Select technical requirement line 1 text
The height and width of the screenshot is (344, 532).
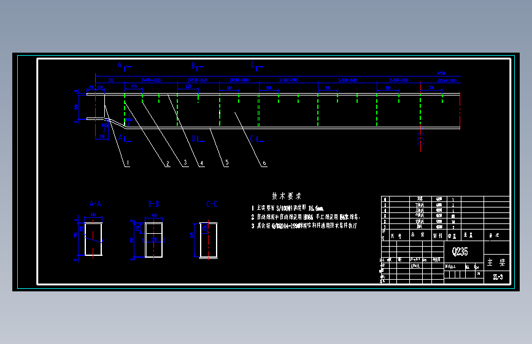[x=287, y=208]
